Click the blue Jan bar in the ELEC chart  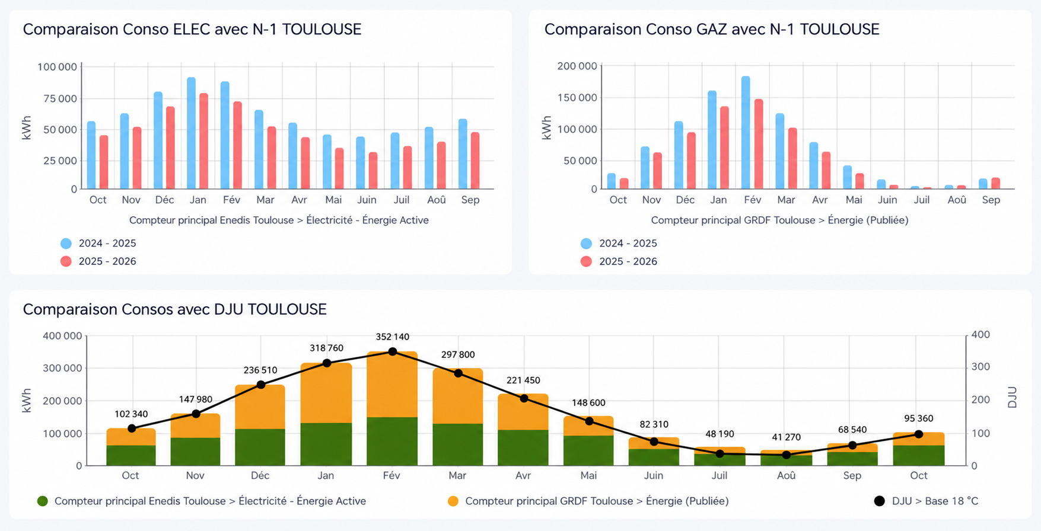pyautogui.click(x=191, y=133)
